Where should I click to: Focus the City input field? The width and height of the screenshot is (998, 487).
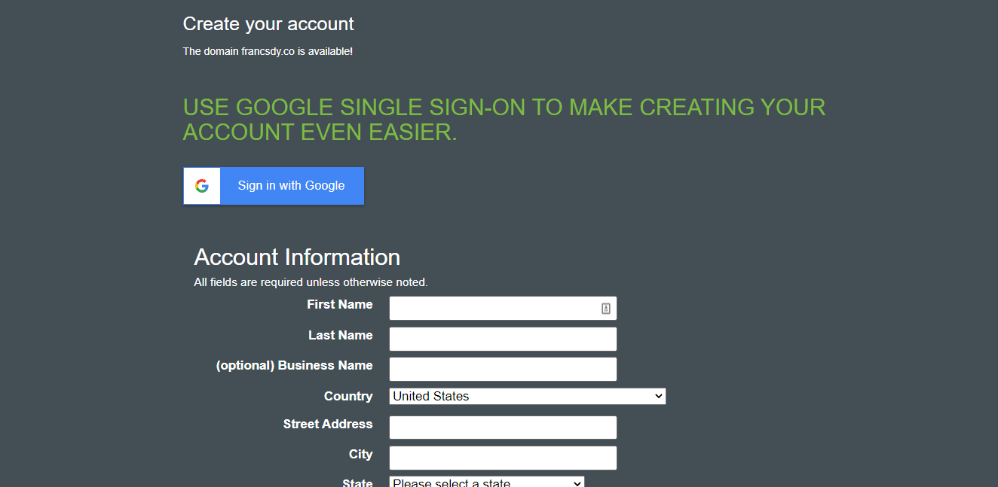503,458
